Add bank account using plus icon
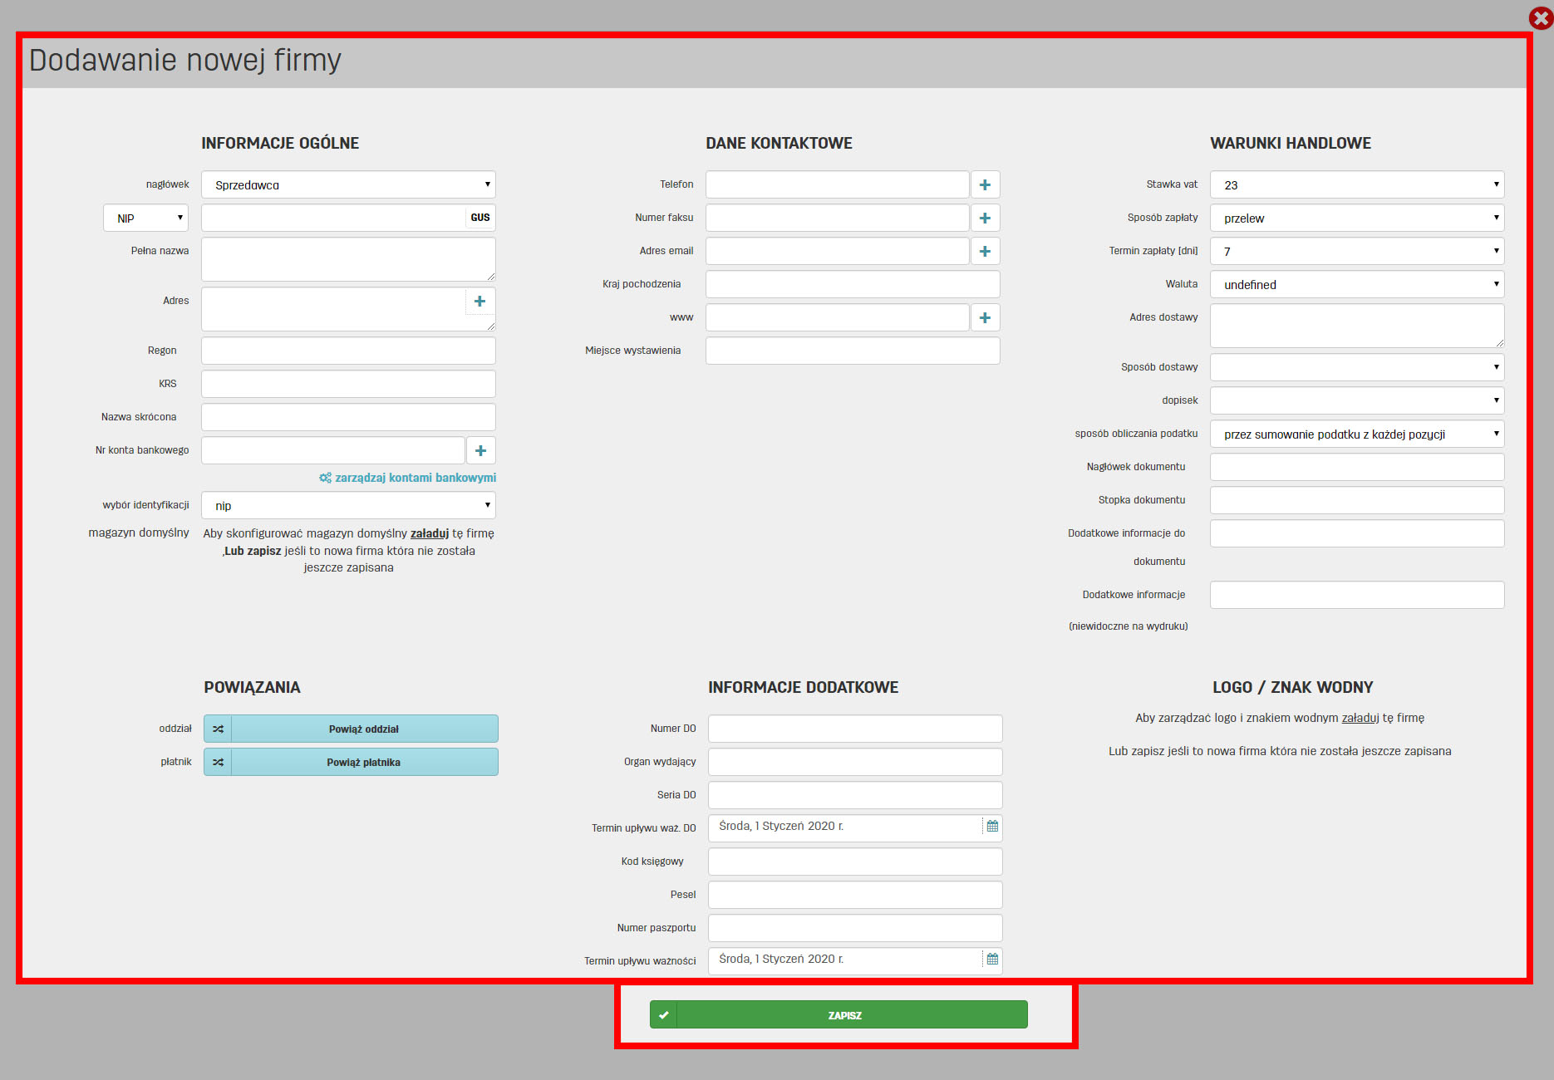Viewport: 1554px width, 1080px height. click(480, 450)
